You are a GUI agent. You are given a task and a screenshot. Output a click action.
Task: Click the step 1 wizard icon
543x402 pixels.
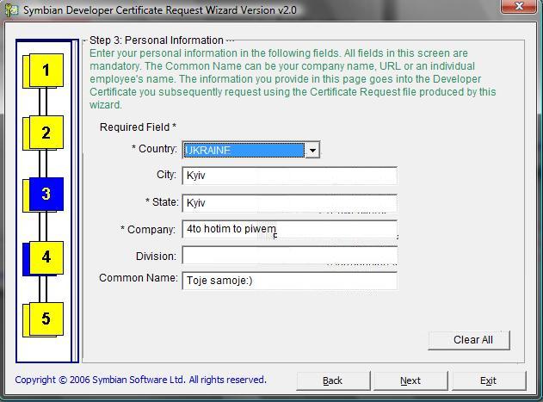point(46,71)
